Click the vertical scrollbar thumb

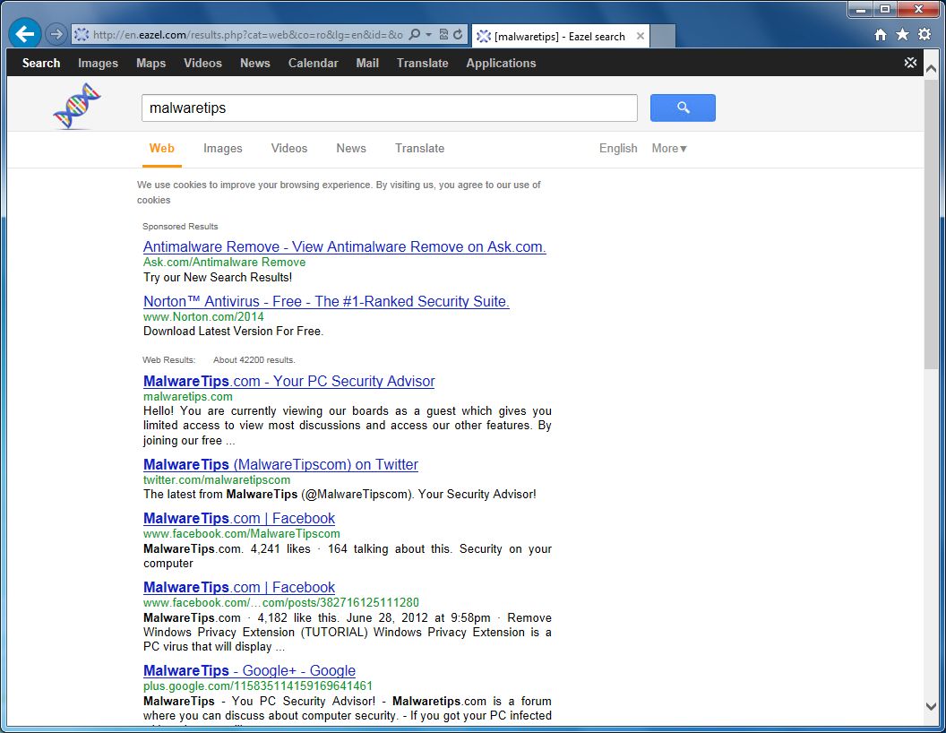coord(931,224)
